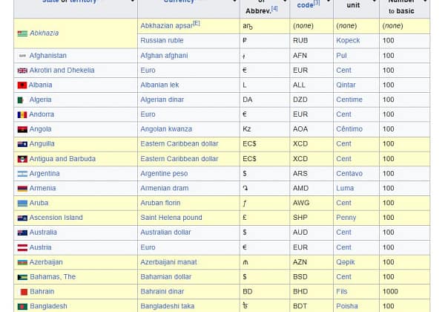Open the Kopeck fractional unit link
Image resolution: width=445 pixels, height=312 pixels.
click(x=348, y=41)
